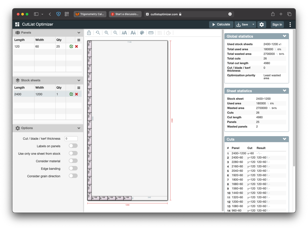
Task: Click the increase font size icon
Action: click(124, 33)
